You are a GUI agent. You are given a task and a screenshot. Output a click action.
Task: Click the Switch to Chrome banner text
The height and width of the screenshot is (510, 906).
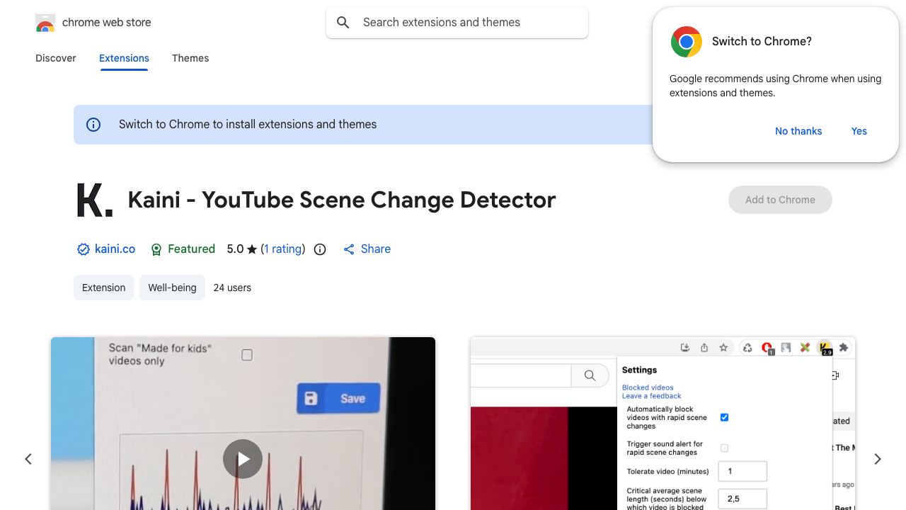248,125
